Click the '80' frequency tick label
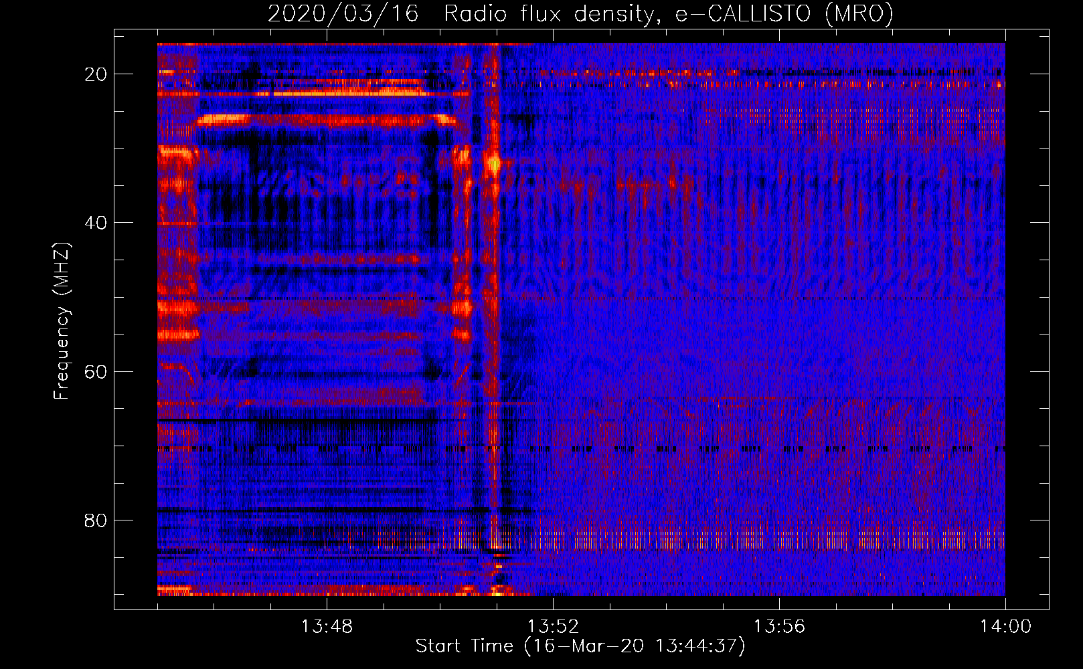 (96, 520)
